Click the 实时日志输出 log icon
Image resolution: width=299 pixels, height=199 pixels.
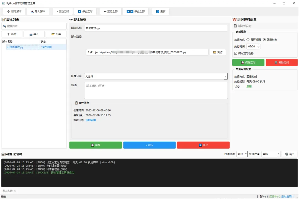pos(3,154)
